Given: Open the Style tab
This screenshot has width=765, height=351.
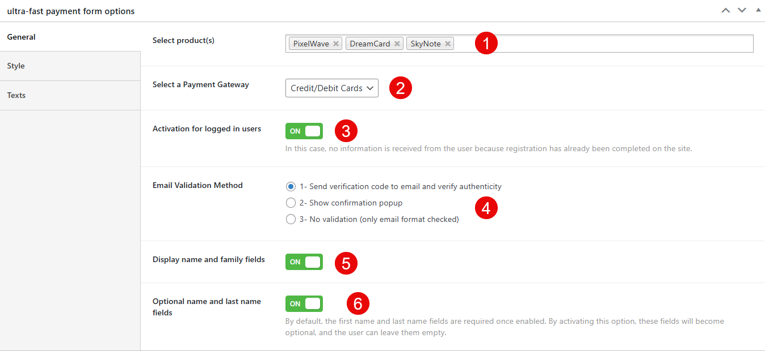Looking at the screenshot, I should tap(16, 66).
